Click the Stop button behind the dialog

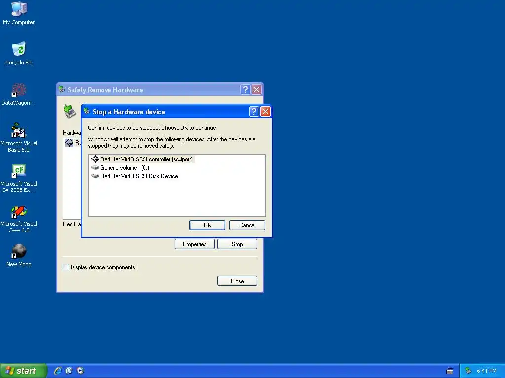coord(237,244)
